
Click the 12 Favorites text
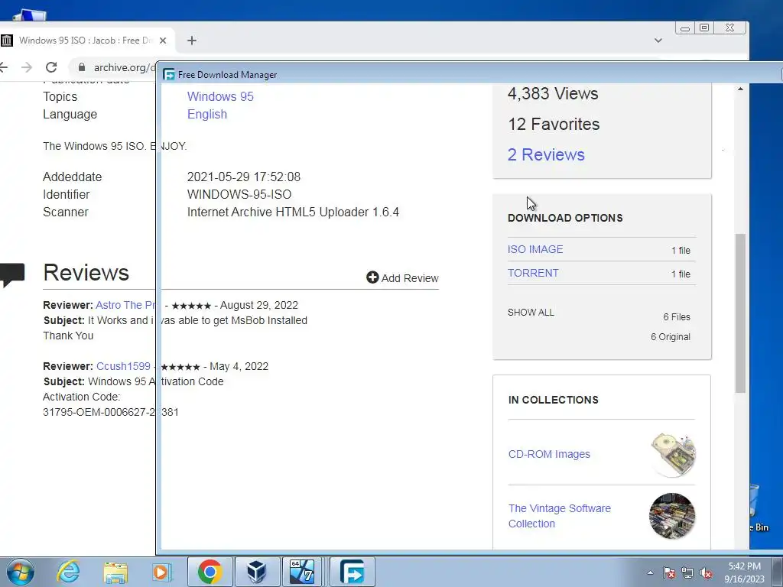[x=554, y=124]
